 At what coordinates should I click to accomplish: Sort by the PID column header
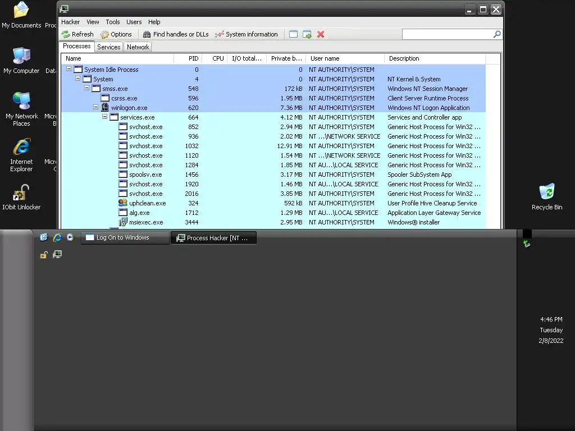click(188, 58)
